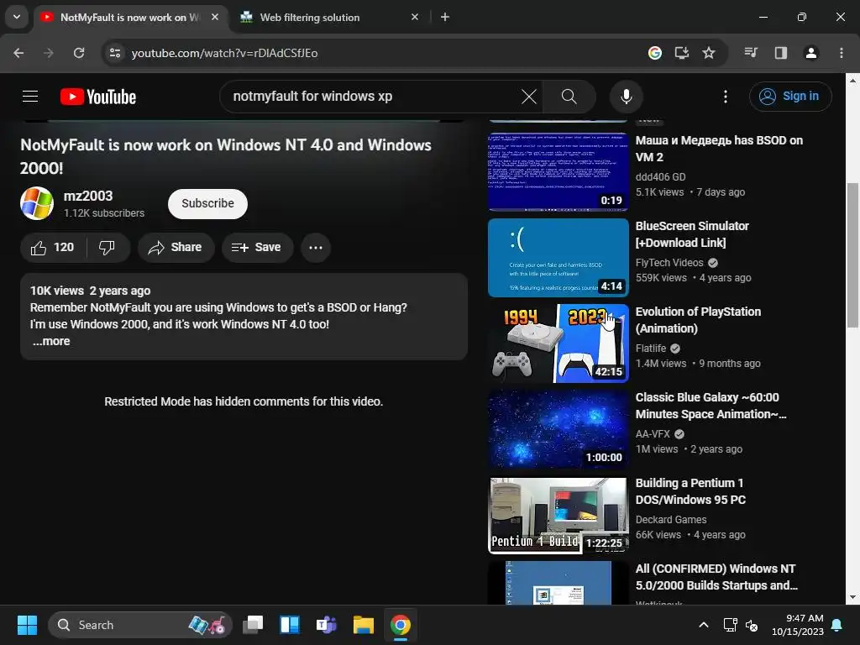Open muted volume icon in tray
The width and height of the screenshot is (860, 645).
pos(752,625)
